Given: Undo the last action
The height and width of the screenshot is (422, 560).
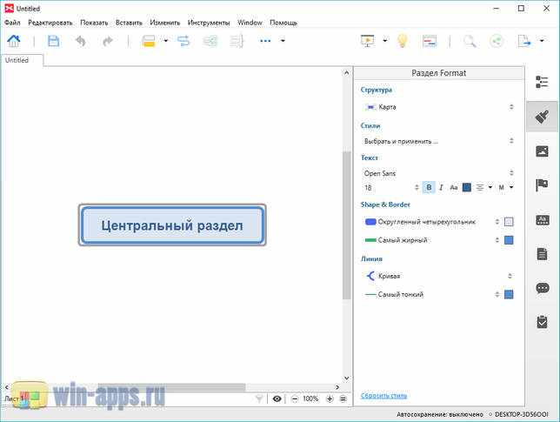Looking at the screenshot, I should [81, 41].
